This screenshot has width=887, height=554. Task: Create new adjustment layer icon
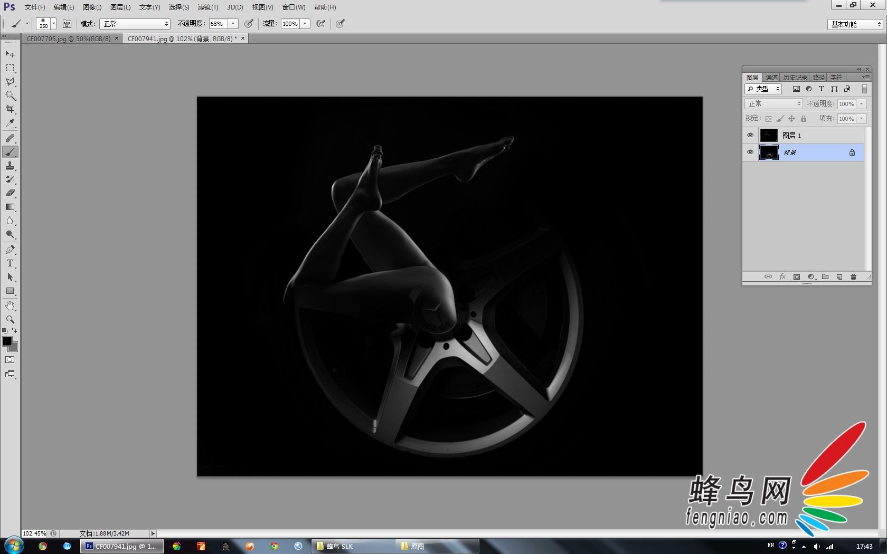[811, 277]
